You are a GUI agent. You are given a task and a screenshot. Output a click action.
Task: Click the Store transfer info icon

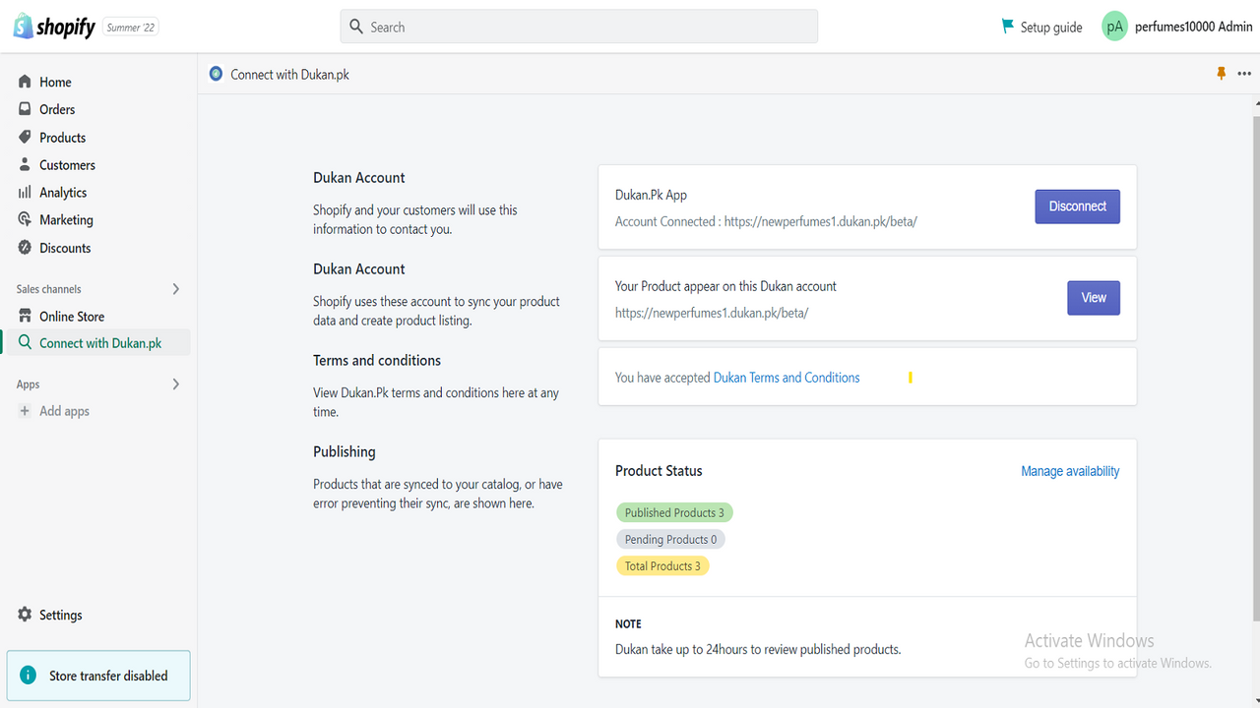tap(28, 676)
